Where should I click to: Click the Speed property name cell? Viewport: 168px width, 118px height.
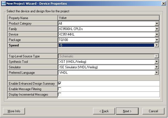tap(33, 45)
